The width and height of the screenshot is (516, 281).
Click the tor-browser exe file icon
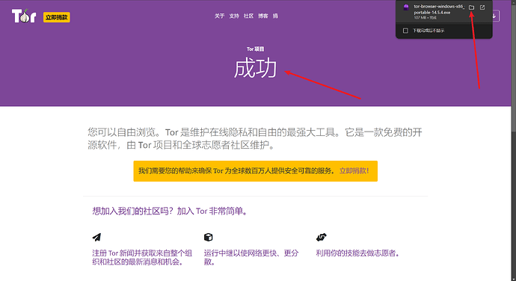point(406,7)
